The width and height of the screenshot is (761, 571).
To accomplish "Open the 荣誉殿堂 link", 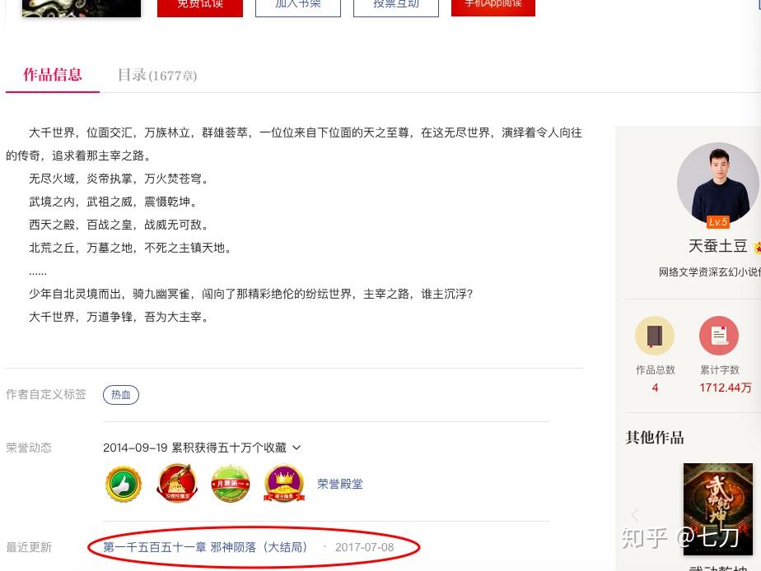I will click(339, 484).
